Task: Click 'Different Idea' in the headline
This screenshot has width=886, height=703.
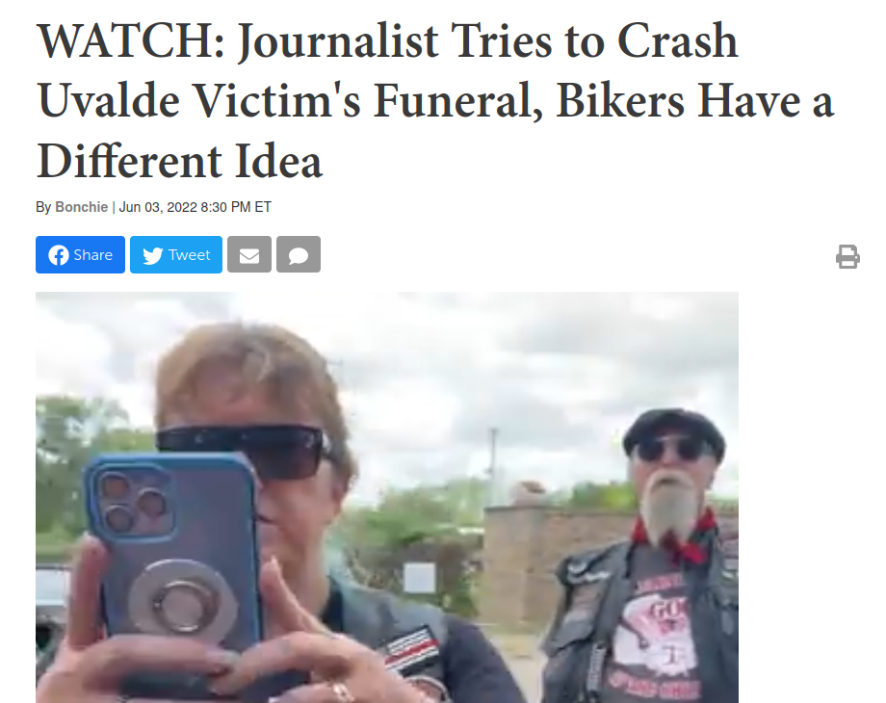Action: coord(180,161)
